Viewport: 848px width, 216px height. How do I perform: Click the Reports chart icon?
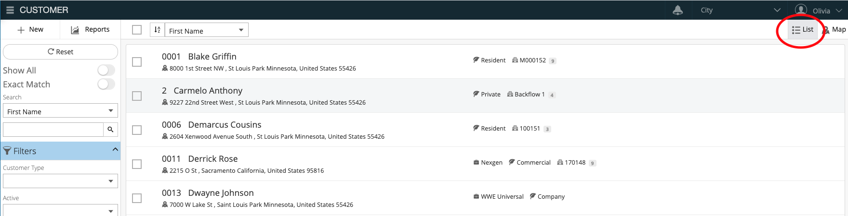pyautogui.click(x=75, y=30)
